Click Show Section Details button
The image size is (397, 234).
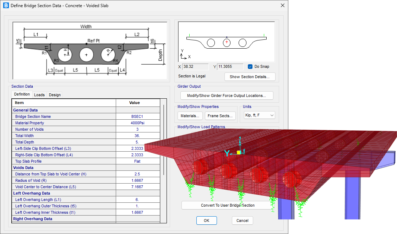click(x=250, y=77)
